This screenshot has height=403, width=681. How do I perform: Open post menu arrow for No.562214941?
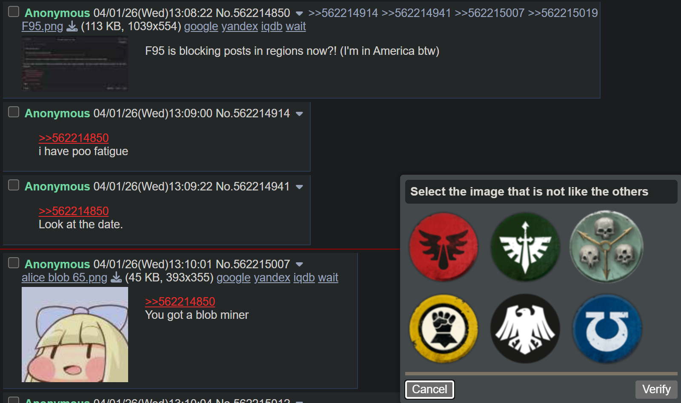(299, 187)
